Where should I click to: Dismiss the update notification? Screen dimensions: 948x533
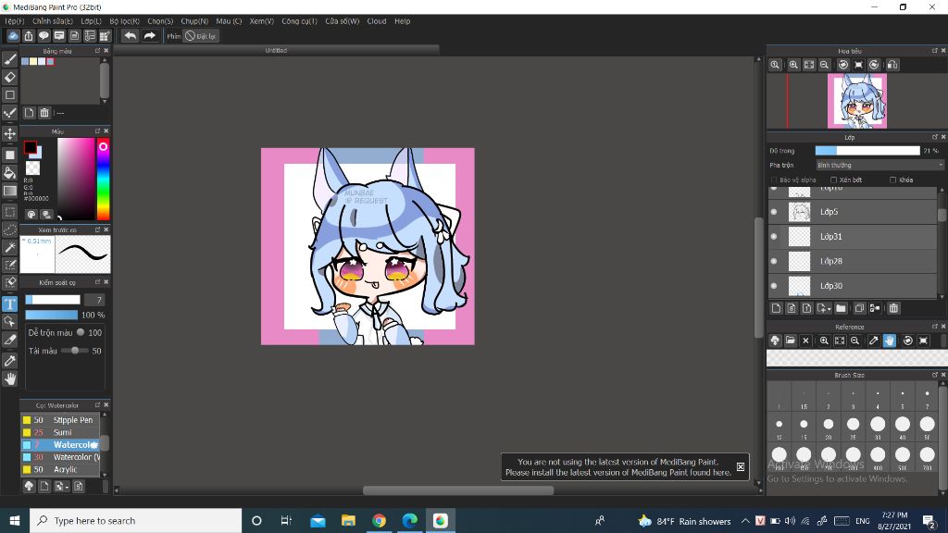pyautogui.click(x=741, y=467)
